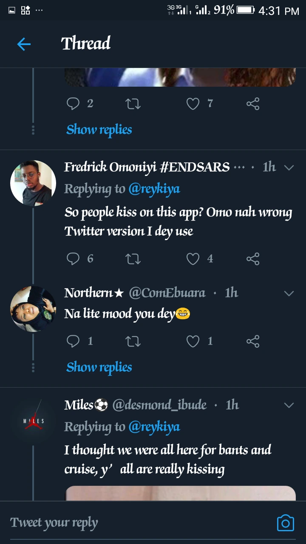Retweet Fredrick Omoniyi's tweet
The height and width of the screenshot is (544, 306).
pos(133,258)
